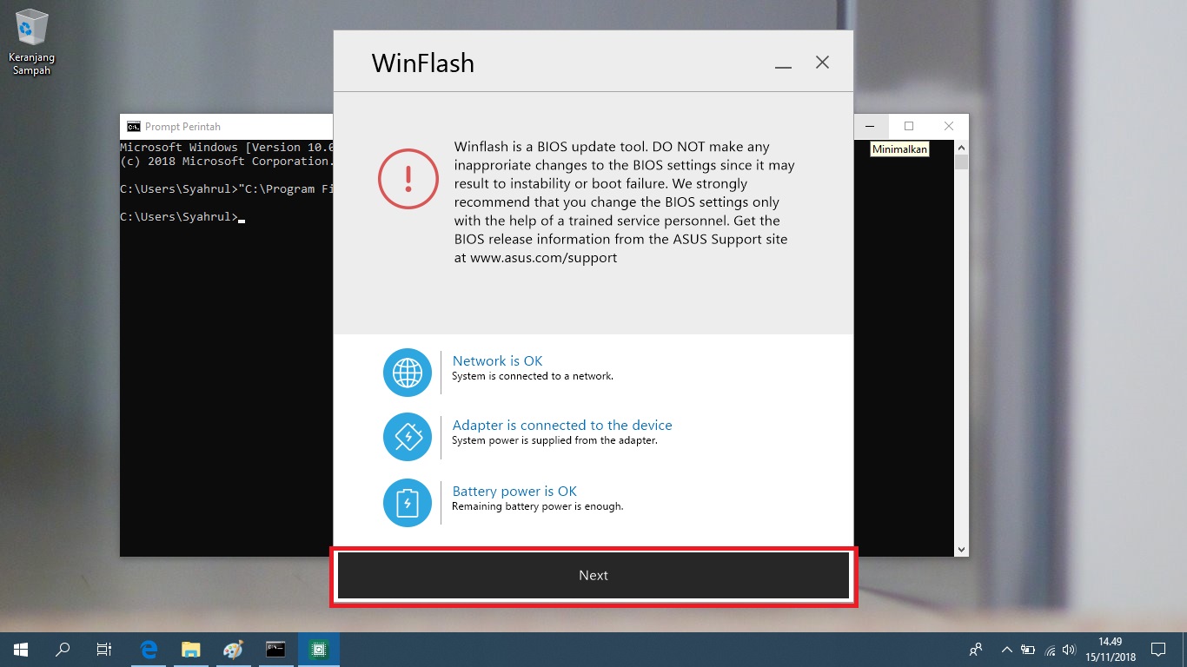Open the Wi-Fi network tray icon
This screenshot has width=1187, height=667.
[1051, 649]
